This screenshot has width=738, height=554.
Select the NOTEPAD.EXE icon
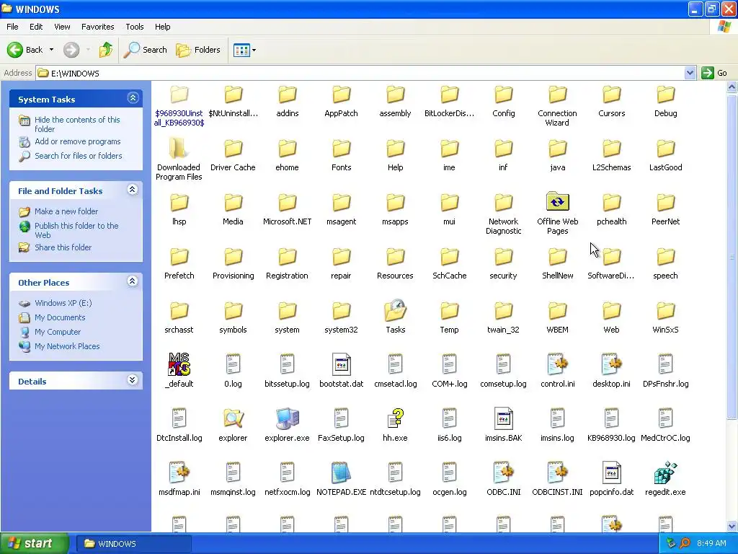[341, 472]
